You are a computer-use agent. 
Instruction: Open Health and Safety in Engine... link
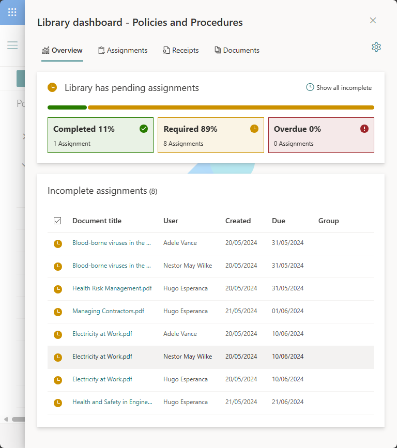click(112, 402)
